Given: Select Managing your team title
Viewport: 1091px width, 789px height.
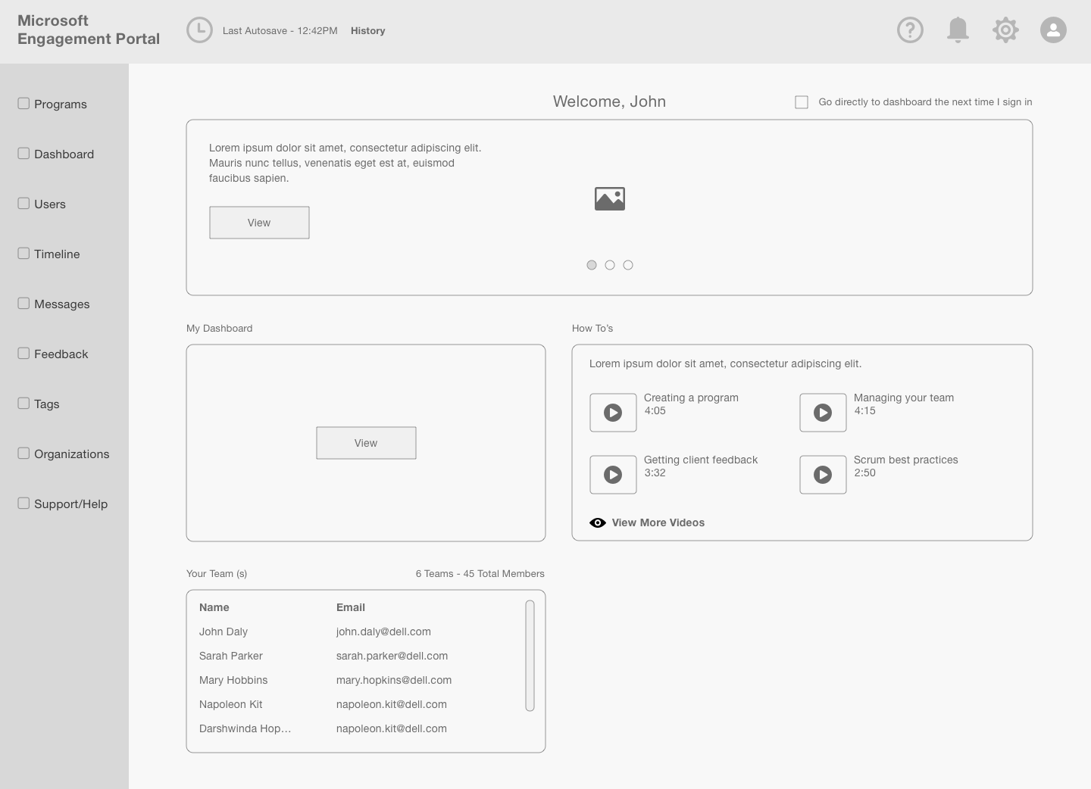Looking at the screenshot, I should [x=904, y=398].
